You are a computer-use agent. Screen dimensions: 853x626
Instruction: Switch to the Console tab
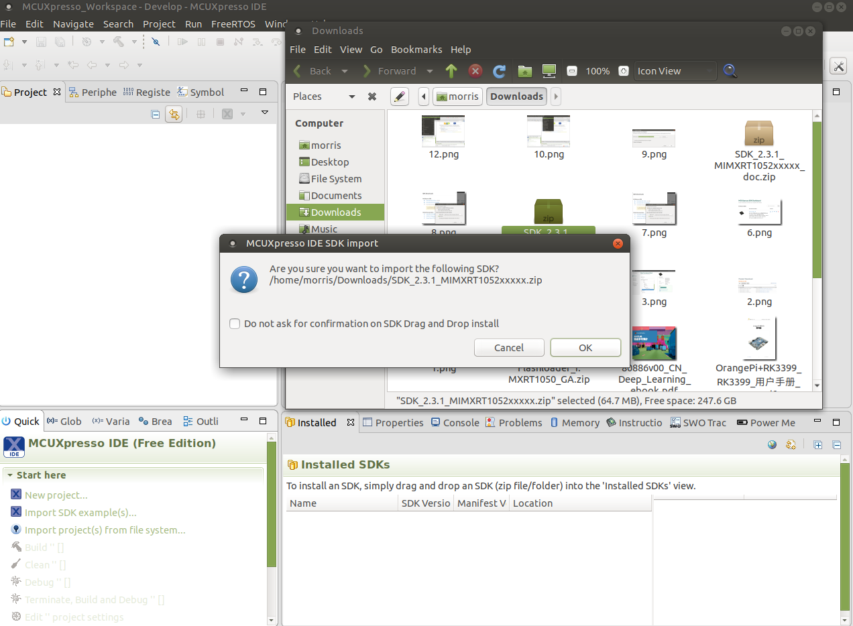point(455,423)
